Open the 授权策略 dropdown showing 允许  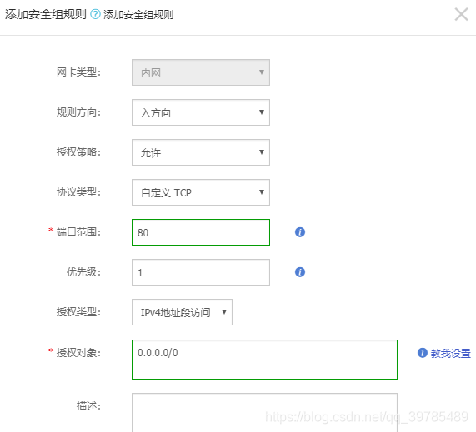(201, 152)
